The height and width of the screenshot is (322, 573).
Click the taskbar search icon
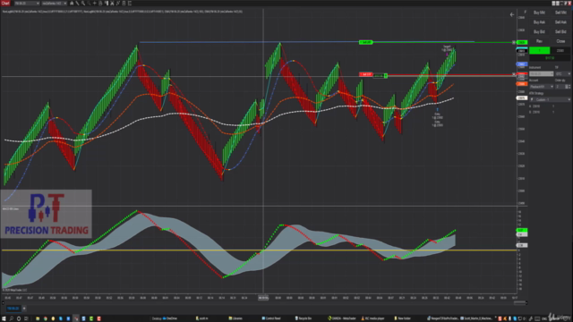[12, 318]
